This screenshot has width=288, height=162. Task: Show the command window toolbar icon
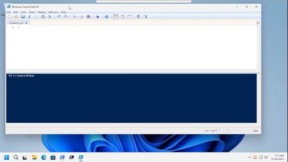[139, 17]
